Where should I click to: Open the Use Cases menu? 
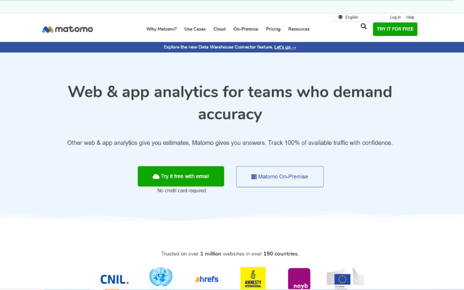195,29
